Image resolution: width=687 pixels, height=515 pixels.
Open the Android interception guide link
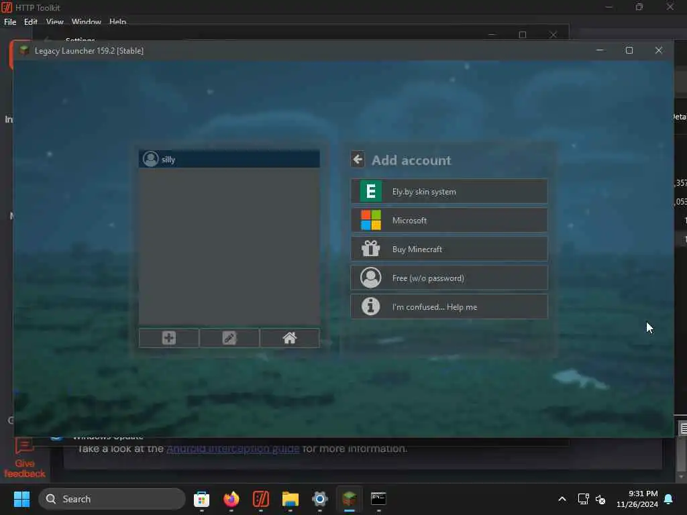(x=233, y=449)
